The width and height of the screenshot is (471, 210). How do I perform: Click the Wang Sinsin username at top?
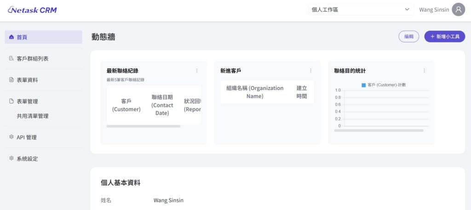click(434, 10)
